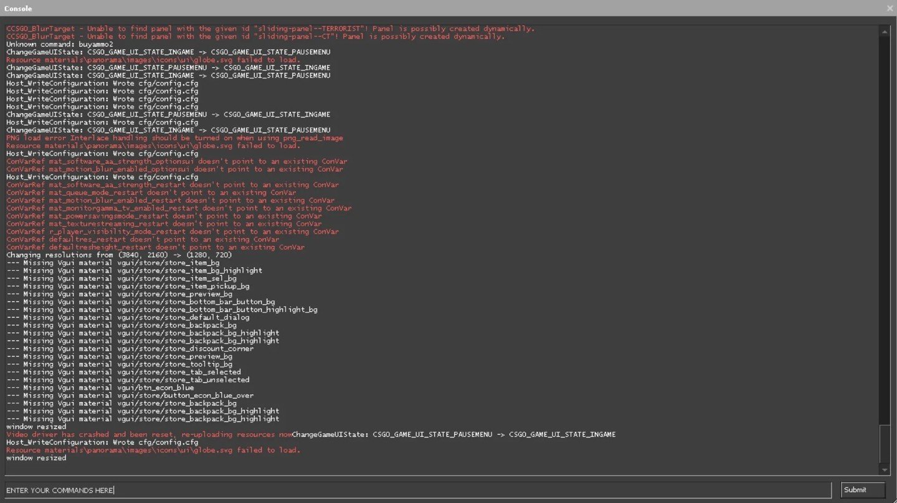This screenshot has height=503, width=897.
Task: Click the 'mat_powersavingsmode_restart' line
Action: pyautogui.click(x=164, y=216)
